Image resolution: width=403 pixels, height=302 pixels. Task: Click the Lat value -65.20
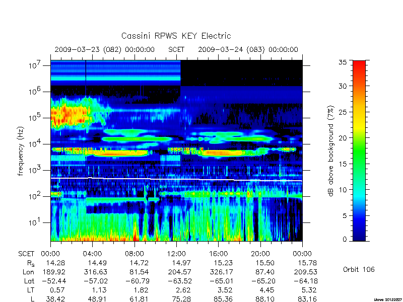(263, 281)
